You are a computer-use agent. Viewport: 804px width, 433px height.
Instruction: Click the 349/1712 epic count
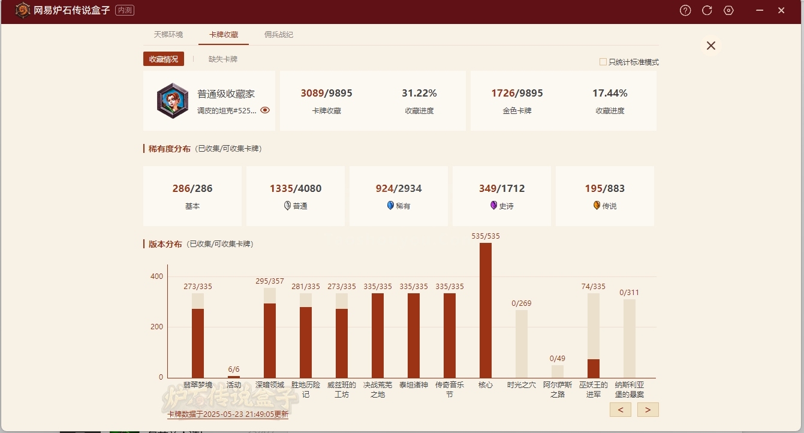502,188
